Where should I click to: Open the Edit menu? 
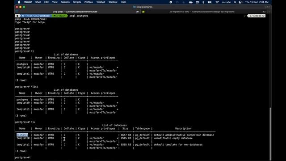46,2
